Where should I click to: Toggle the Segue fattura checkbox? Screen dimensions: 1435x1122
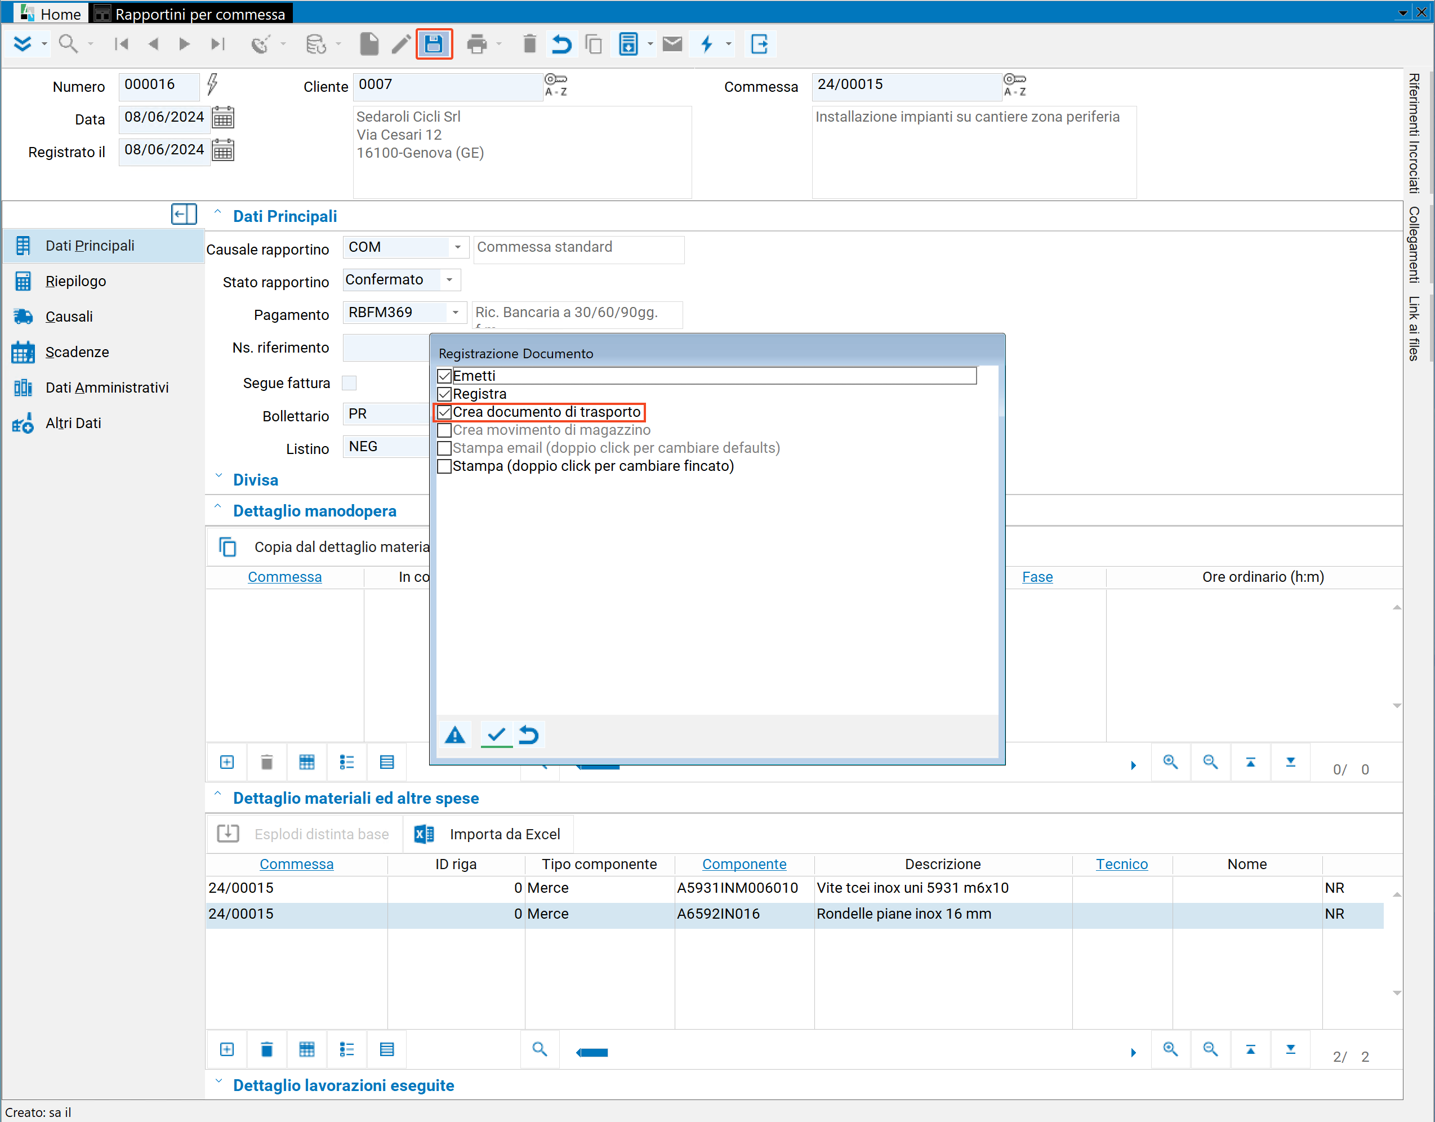point(350,382)
